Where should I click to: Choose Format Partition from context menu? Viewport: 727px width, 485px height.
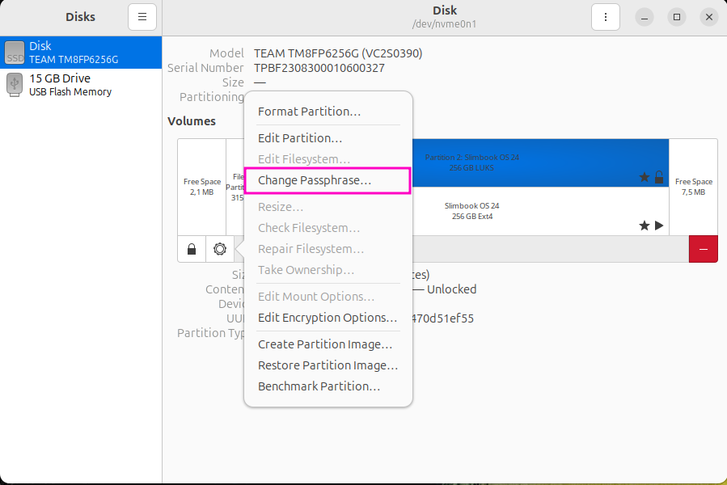pos(309,112)
